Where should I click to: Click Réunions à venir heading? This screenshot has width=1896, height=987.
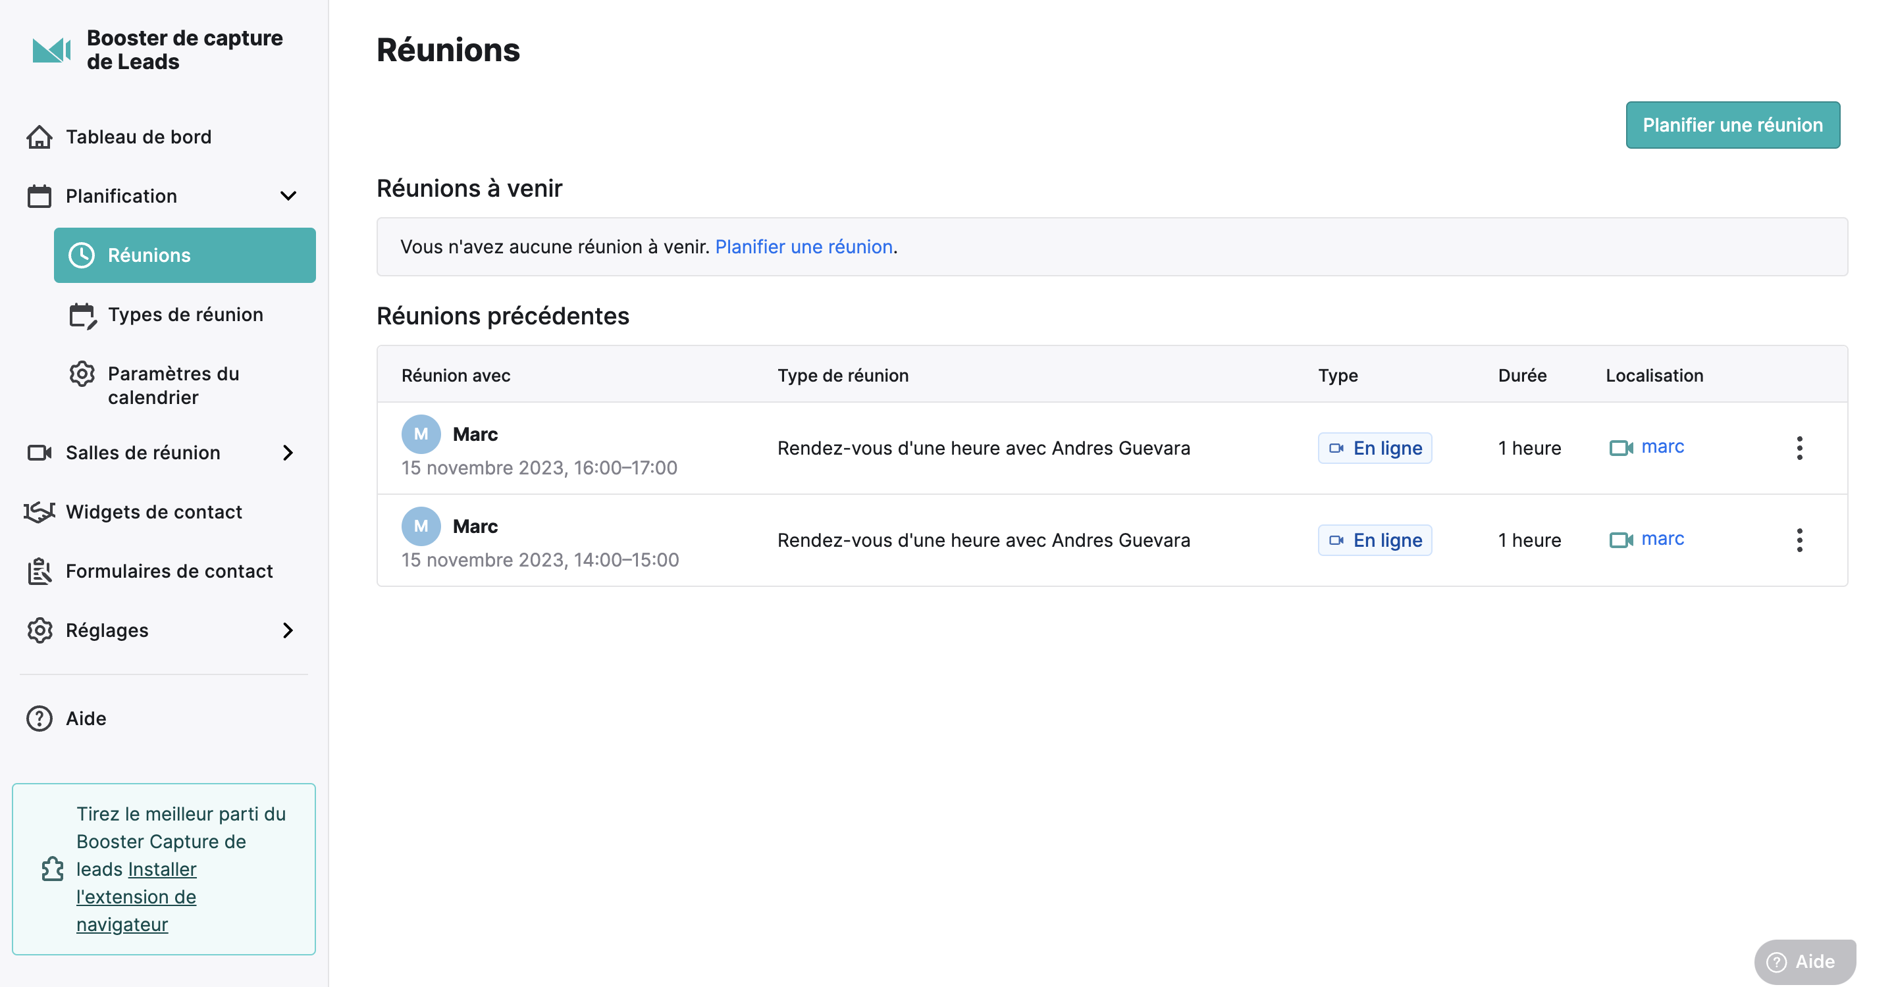[x=469, y=188]
